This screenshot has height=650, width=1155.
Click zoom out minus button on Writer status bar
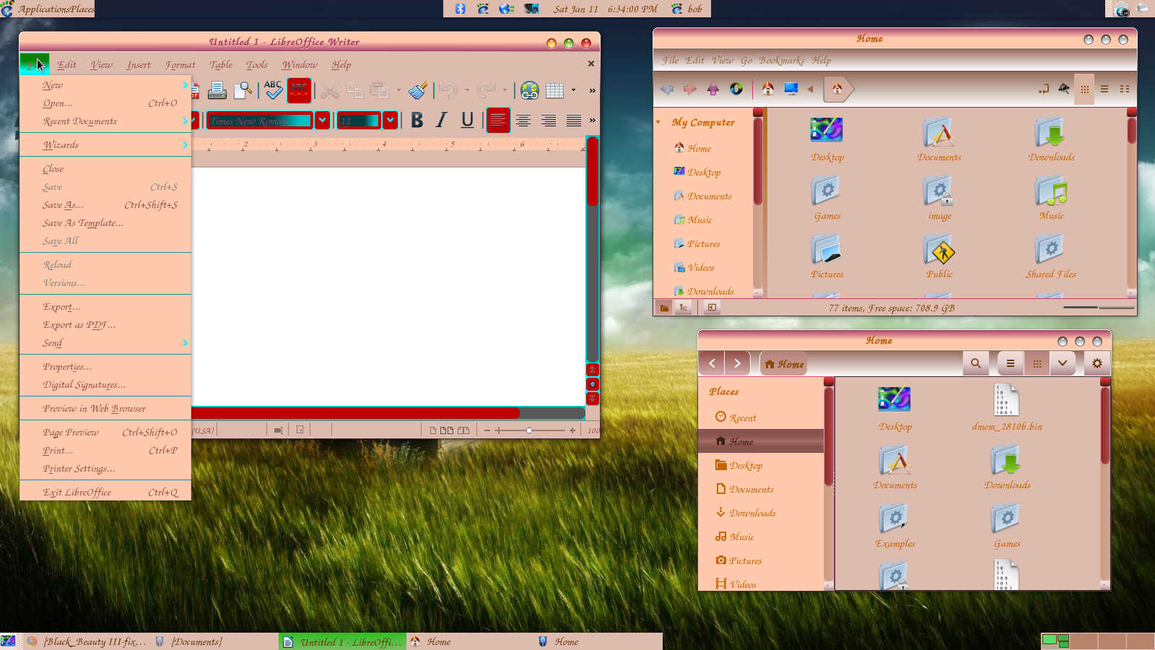point(487,430)
